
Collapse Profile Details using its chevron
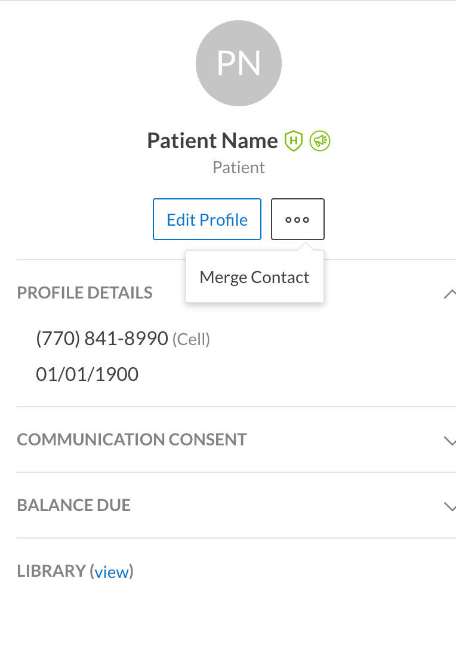pos(450,293)
